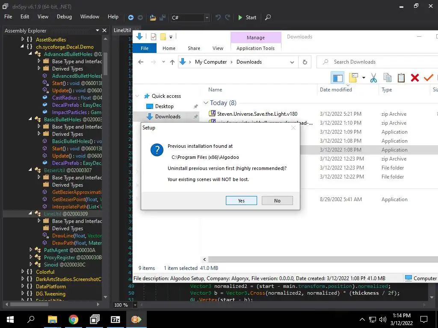Click the dnSpy Redo icon
The image size is (438, 328).
[228, 18]
